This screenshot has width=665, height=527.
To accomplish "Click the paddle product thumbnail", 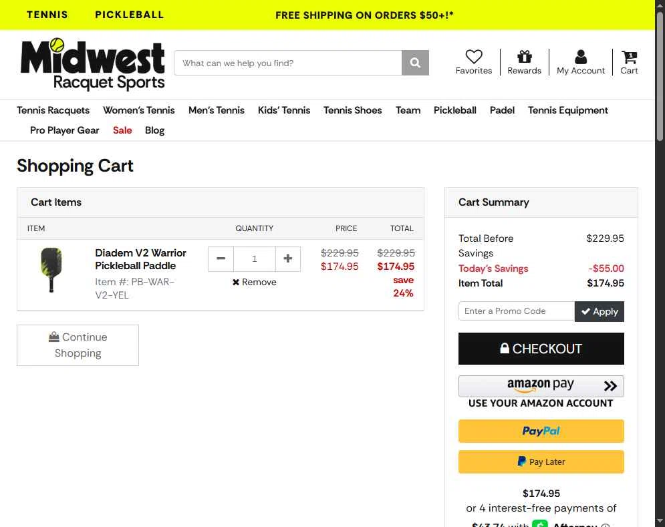I will [x=51, y=270].
